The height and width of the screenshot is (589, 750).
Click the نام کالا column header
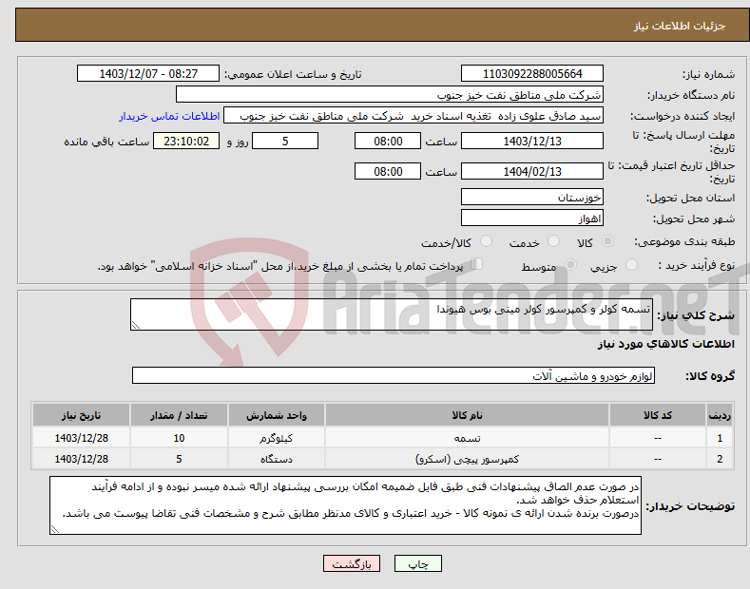[467, 415]
